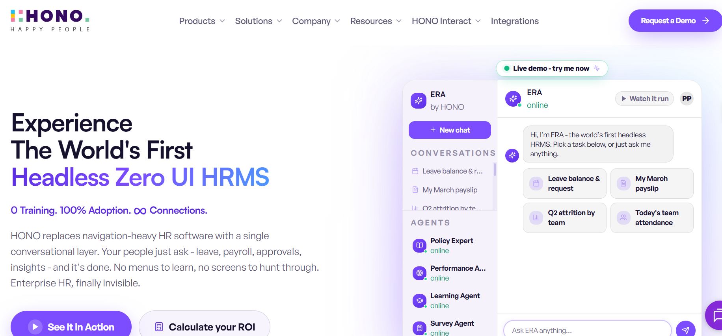Viewport: 722px width, 336px height.
Task: Click the Request a Demo button
Action: click(x=675, y=21)
